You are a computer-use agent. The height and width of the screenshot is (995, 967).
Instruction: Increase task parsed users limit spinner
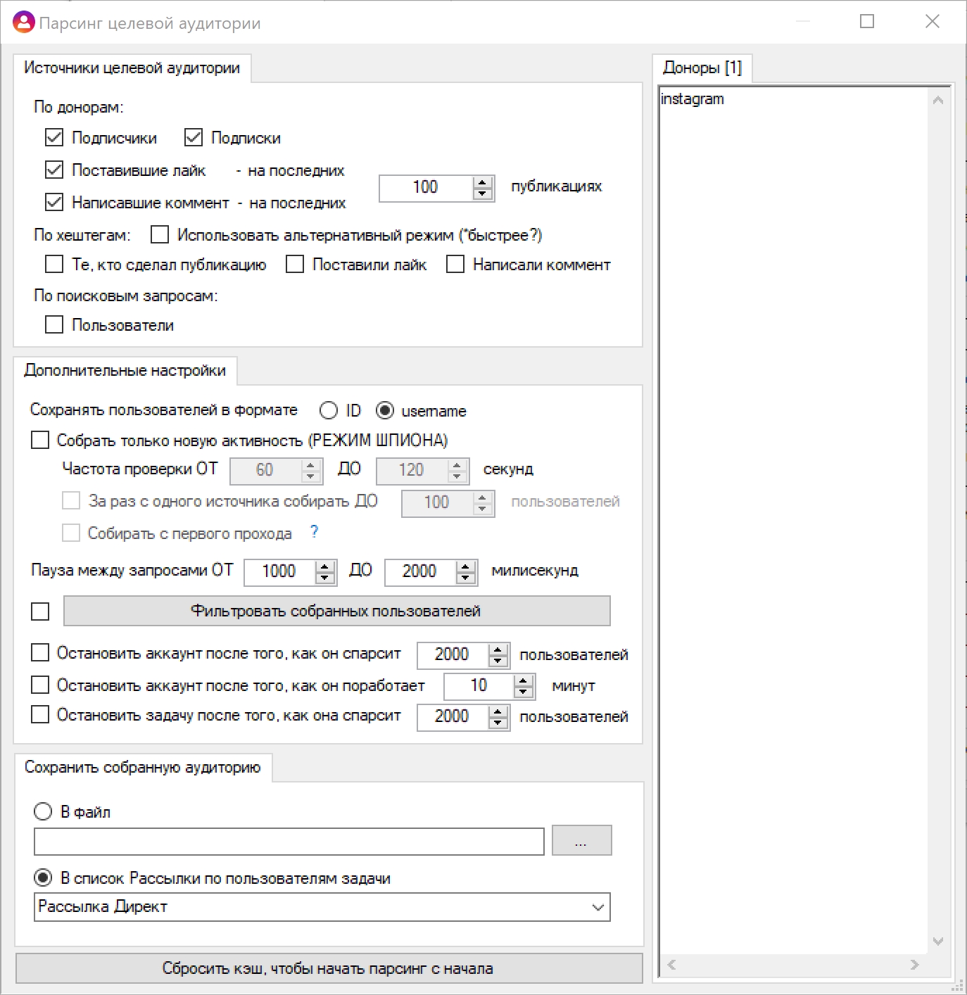498,711
